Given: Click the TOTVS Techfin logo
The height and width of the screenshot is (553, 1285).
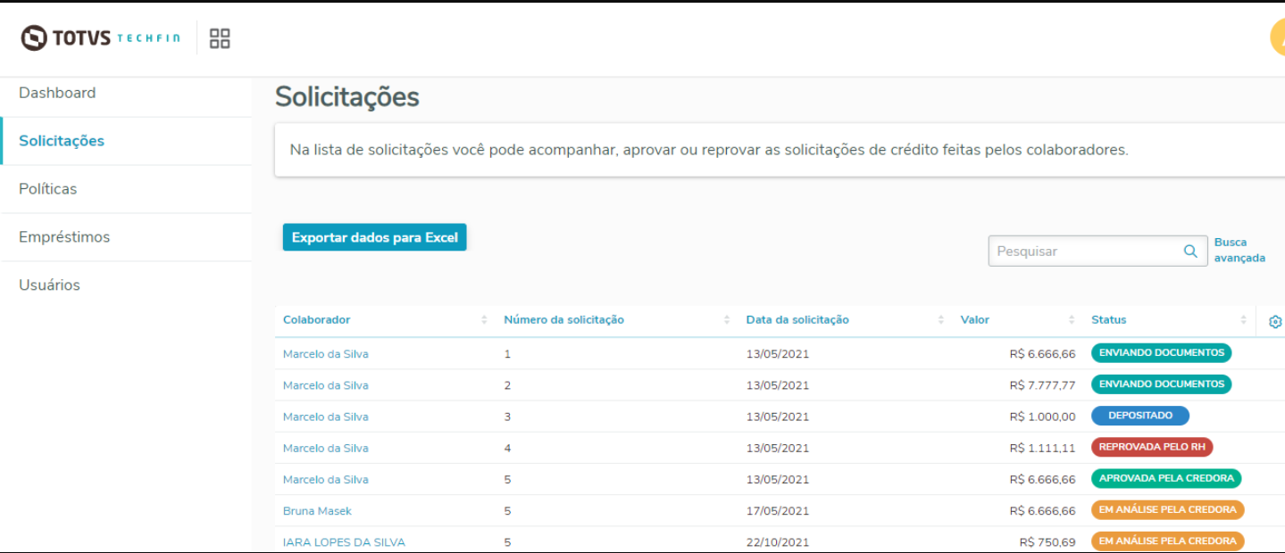Looking at the screenshot, I should tap(101, 38).
